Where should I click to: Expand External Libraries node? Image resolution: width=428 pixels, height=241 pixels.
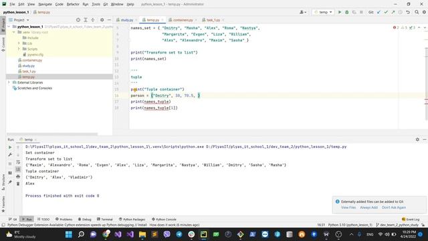(x=9, y=82)
